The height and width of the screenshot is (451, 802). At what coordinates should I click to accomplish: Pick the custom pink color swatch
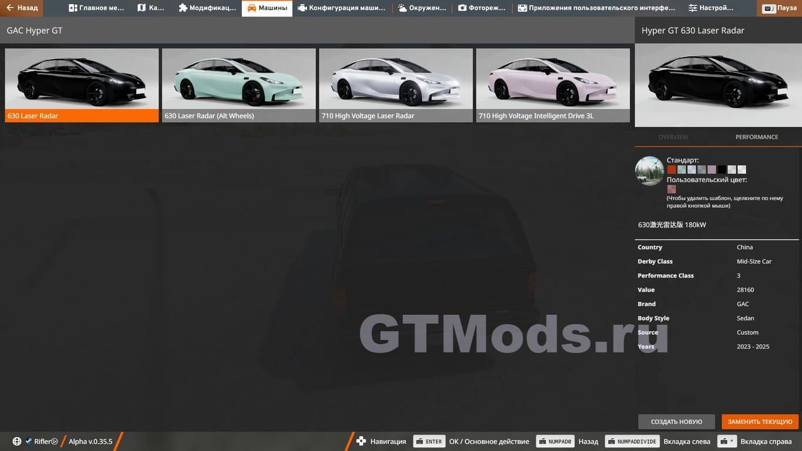point(671,189)
